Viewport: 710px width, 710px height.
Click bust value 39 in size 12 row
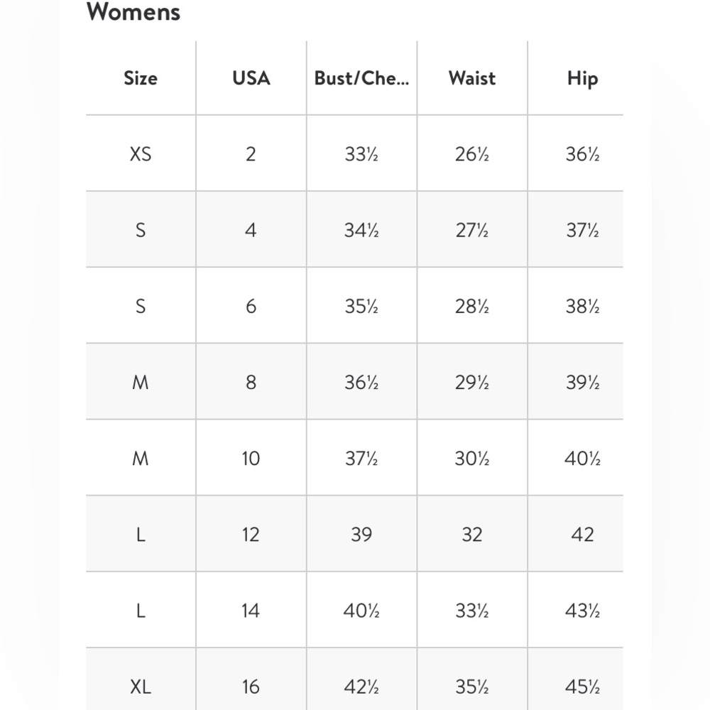[361, 535]
